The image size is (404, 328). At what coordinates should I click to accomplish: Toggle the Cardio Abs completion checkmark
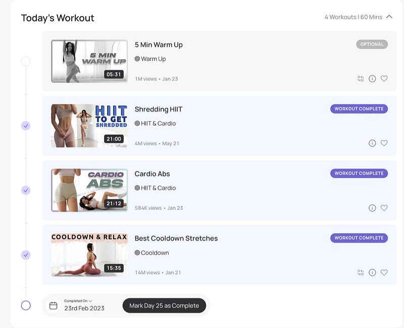click(26, 190)
